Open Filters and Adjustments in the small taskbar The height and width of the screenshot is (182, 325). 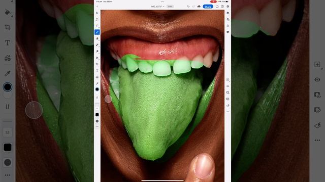click(x=228, y=106)
